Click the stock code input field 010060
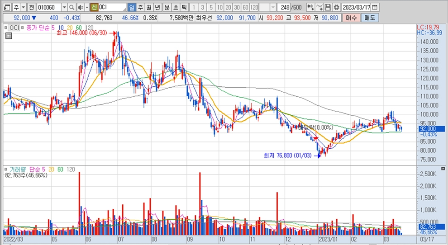This screenshot has width=448, height=245. coord(49,7)
